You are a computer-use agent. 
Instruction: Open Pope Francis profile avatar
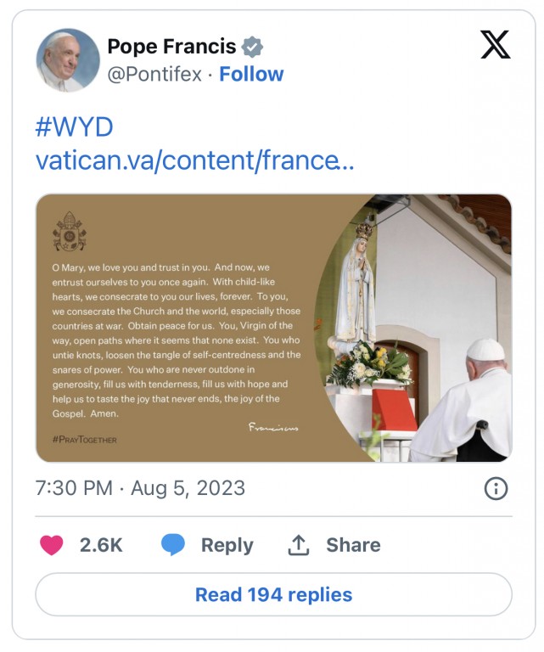point(67,61)
